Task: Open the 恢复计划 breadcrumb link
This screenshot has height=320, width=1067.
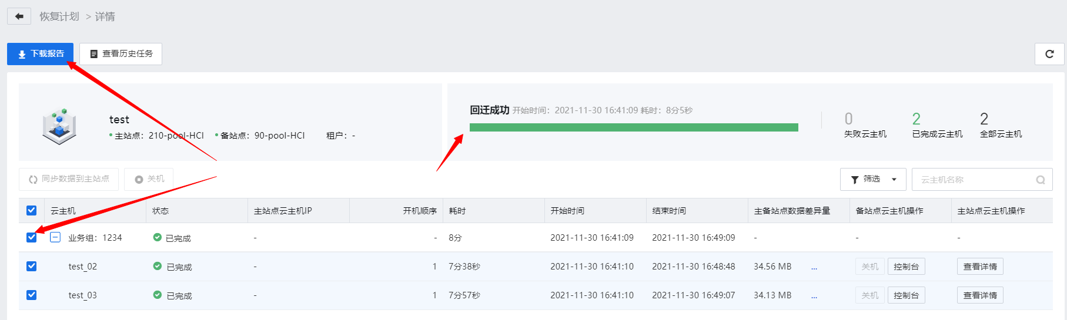Action: coord(59,16)
